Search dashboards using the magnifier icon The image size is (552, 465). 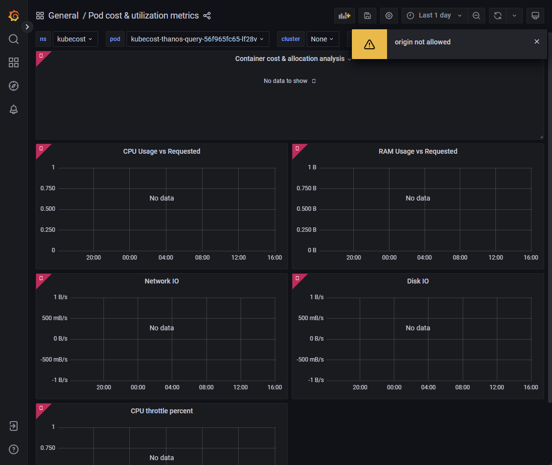point(13,39)
